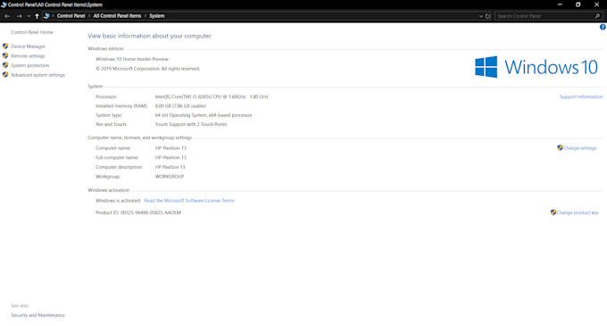This screenshot has width=607, height=326.
Task: Click Change settings for computer name
Action: click(580, 148)
